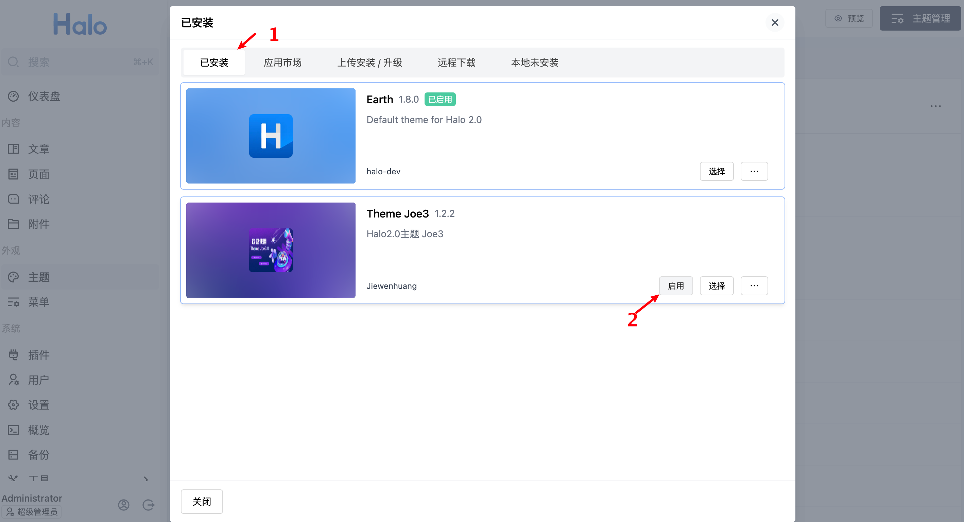This screenshot has width=964, height=522.
Task: Click the 文章 posts icon
Action: pos(13,149)
